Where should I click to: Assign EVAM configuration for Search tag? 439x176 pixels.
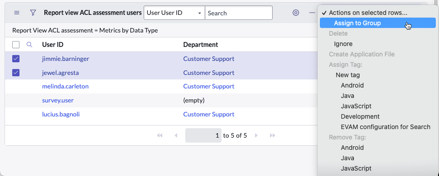coord(386,127)
